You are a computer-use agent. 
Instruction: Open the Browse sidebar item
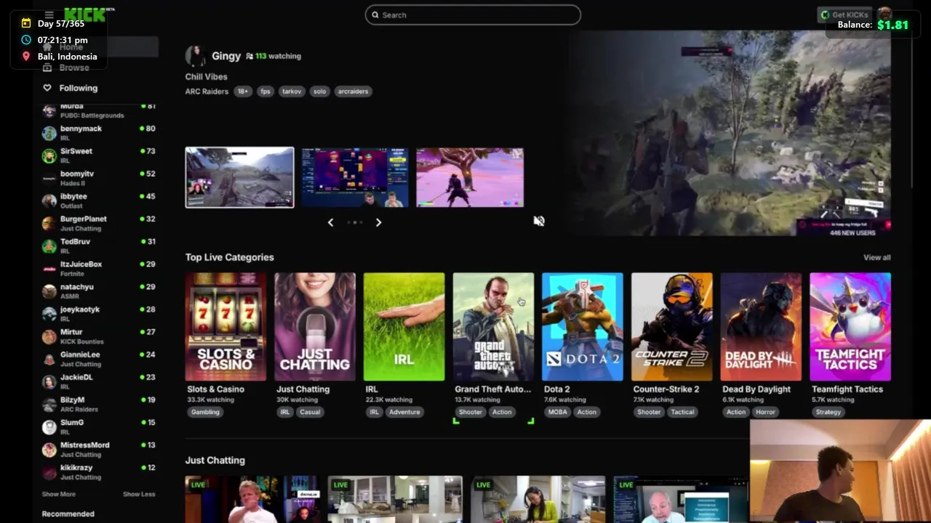click(x=74, y=68)
